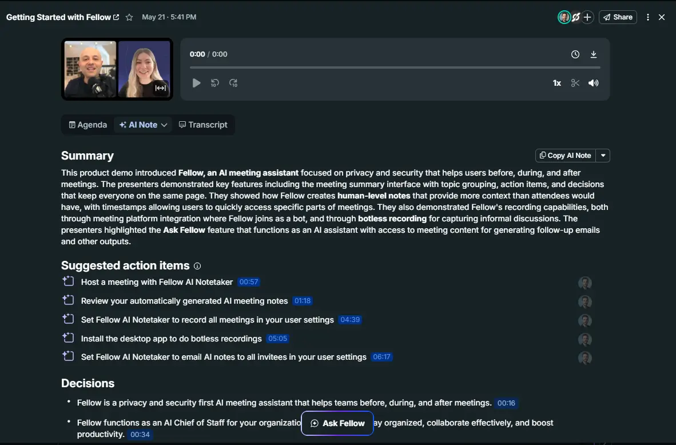Viewport: 676px width, 445px height.
Task: Add 'record all meetings' action item
Action: 68,319
